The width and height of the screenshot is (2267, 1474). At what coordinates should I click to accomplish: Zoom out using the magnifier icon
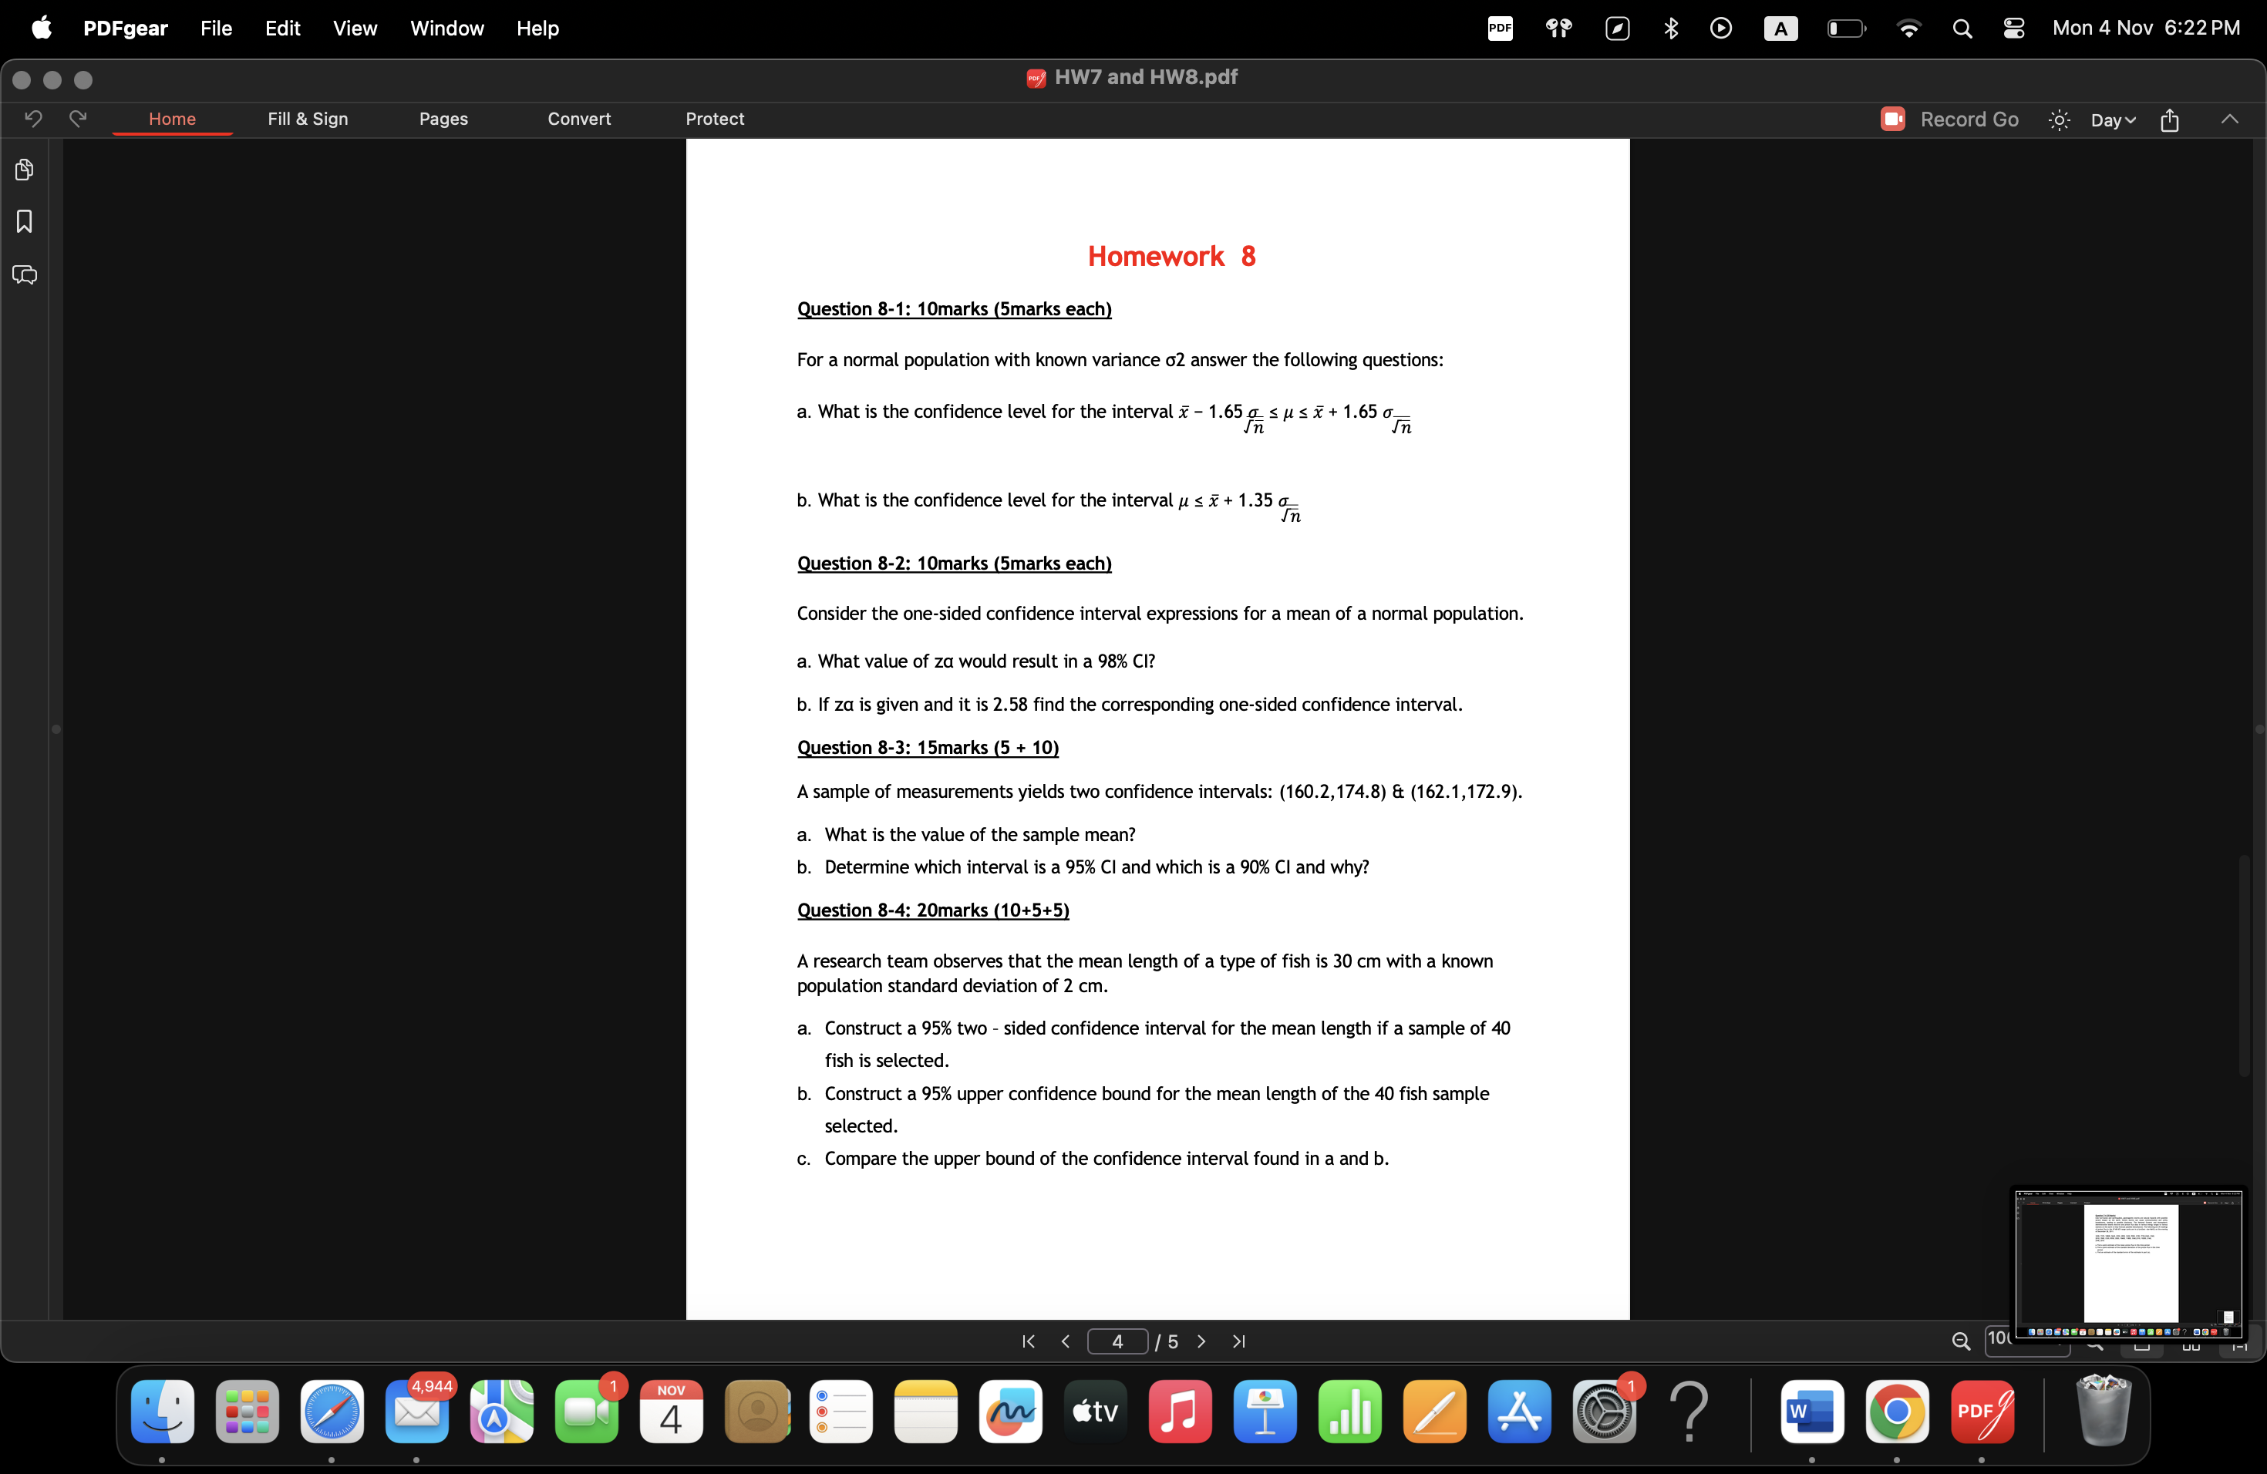tap(1962, 1341)
